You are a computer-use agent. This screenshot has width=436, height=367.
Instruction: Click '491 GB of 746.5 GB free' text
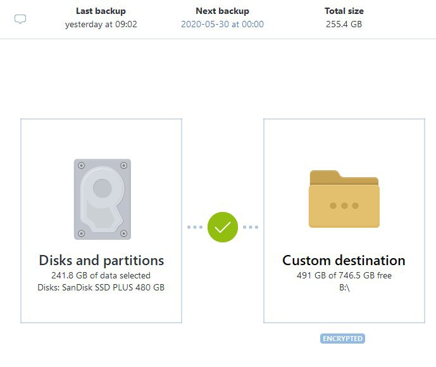(x=344, y=275)
